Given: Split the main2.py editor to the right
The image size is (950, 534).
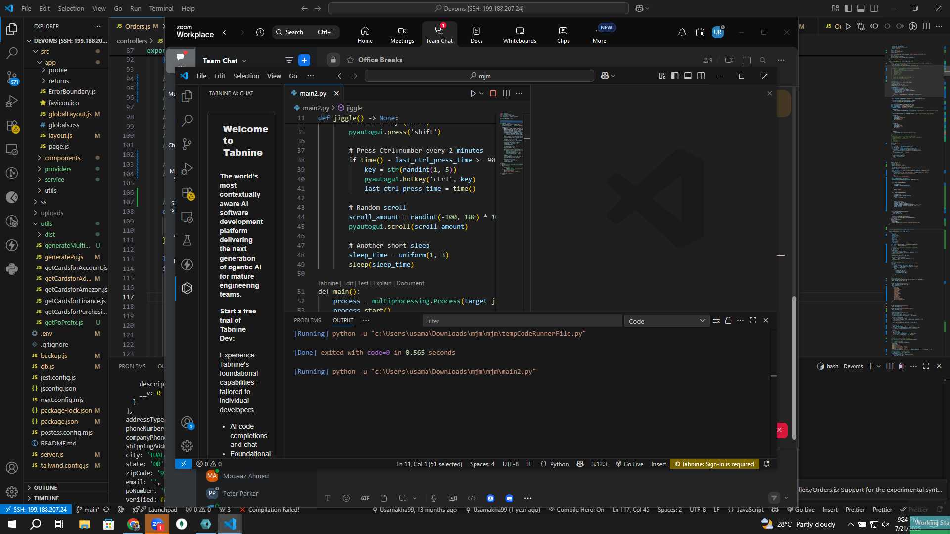Looking at the screenshot, I should [506, 93].
